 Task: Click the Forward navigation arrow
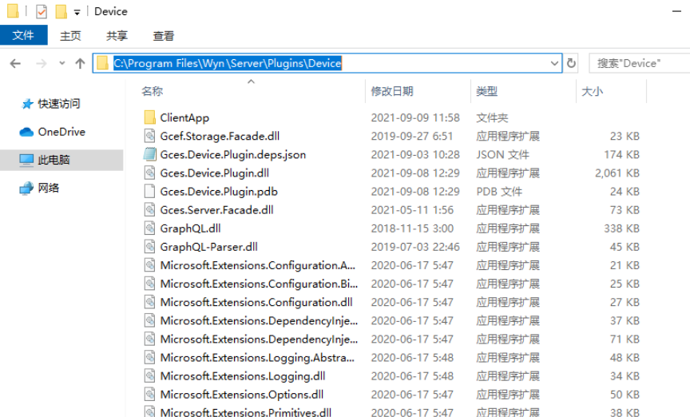click(42, 63)
